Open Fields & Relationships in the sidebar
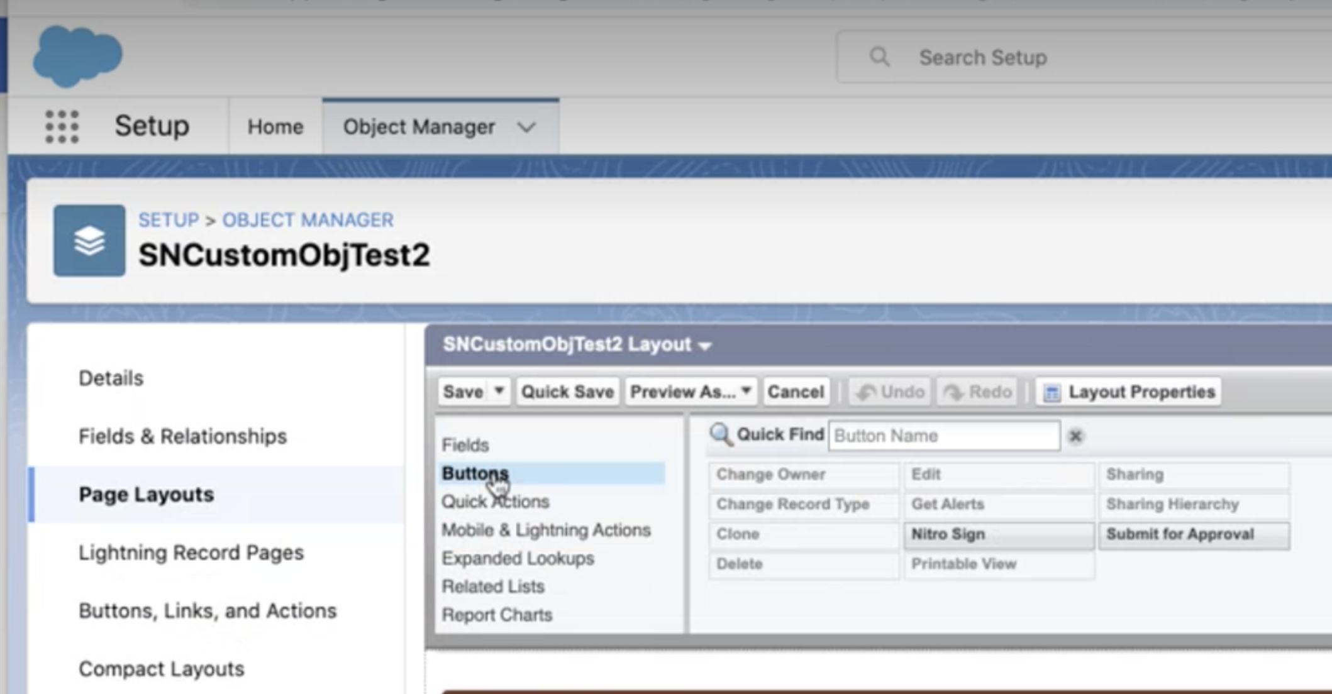1332x694 pixels. 182,436
